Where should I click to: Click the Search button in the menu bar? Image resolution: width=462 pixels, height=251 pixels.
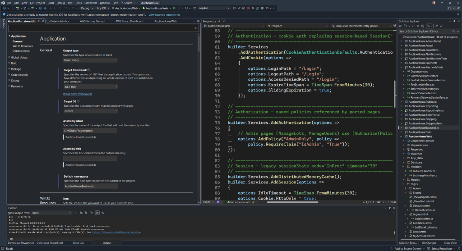coord(128,3)
